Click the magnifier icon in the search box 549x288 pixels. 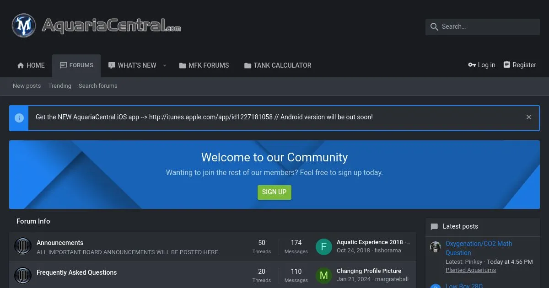(x=434, y=27)
